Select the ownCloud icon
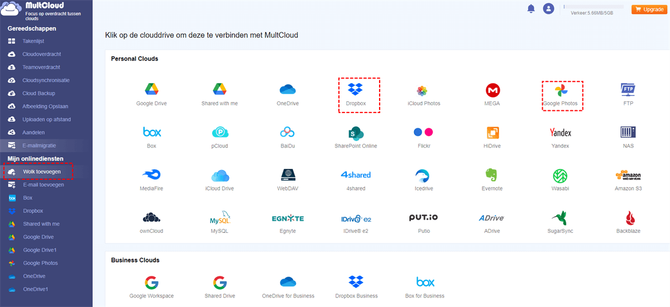The height and width of the screenshot is (307, 670). click(x=151, y=217)
